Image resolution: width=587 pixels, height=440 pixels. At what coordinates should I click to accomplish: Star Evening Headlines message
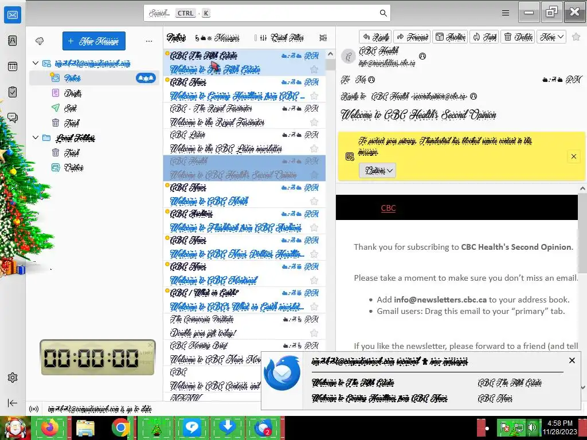point(314,96)
